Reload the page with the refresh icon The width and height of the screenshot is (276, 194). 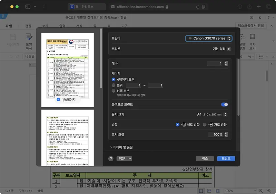[x=198, y=7]
